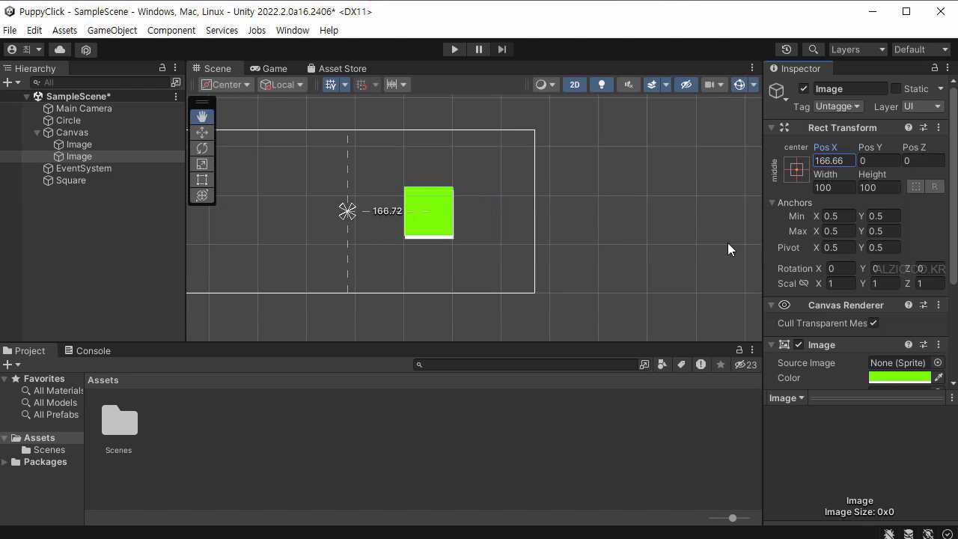Open version control icon in top toolbar
Screen dimensions: 958x539
(86, 49)
